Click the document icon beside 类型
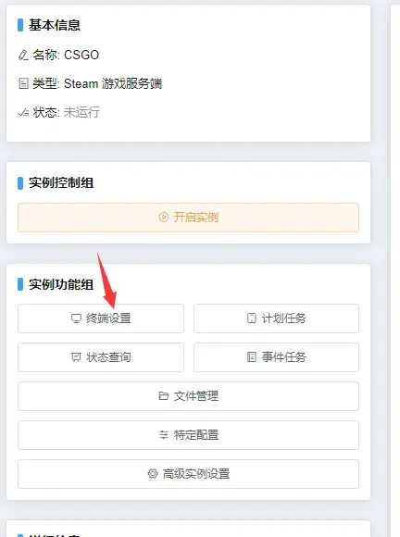This screenshot has width=400, height=537. (x=23, y=83)
